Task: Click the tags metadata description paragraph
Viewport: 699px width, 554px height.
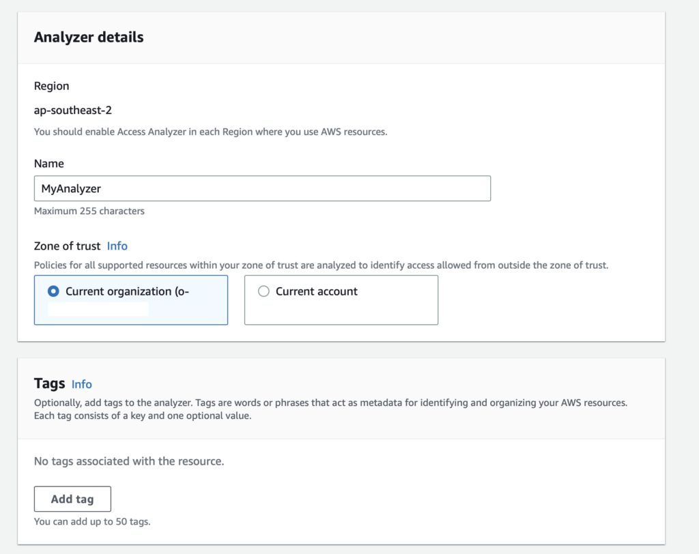Action: (x=330, y=409)
